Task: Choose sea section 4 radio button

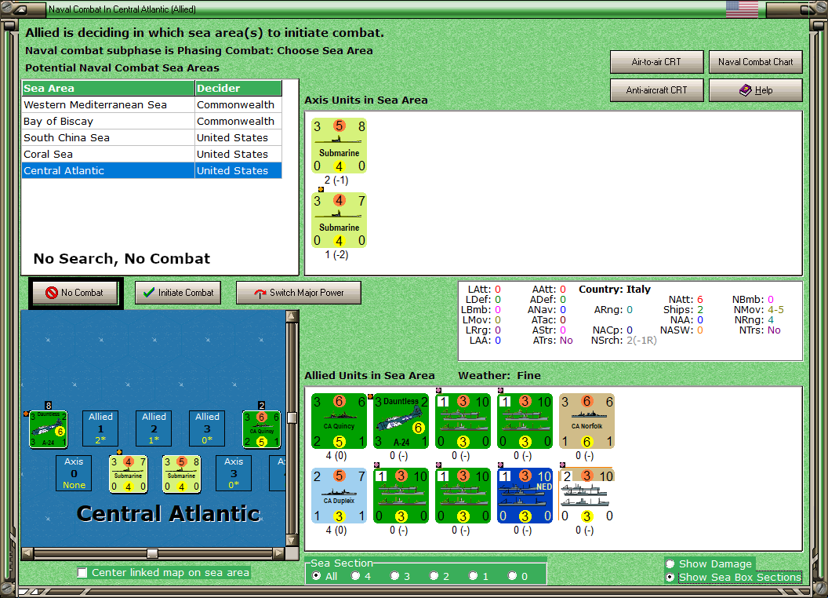Action: [x=355, y=576]
